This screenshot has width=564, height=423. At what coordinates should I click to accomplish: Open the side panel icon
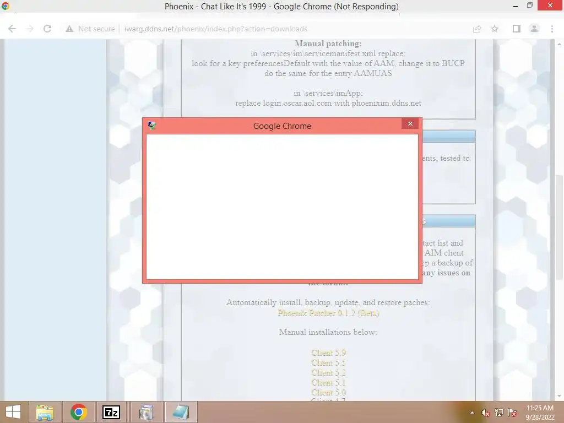tap(517, 29)
